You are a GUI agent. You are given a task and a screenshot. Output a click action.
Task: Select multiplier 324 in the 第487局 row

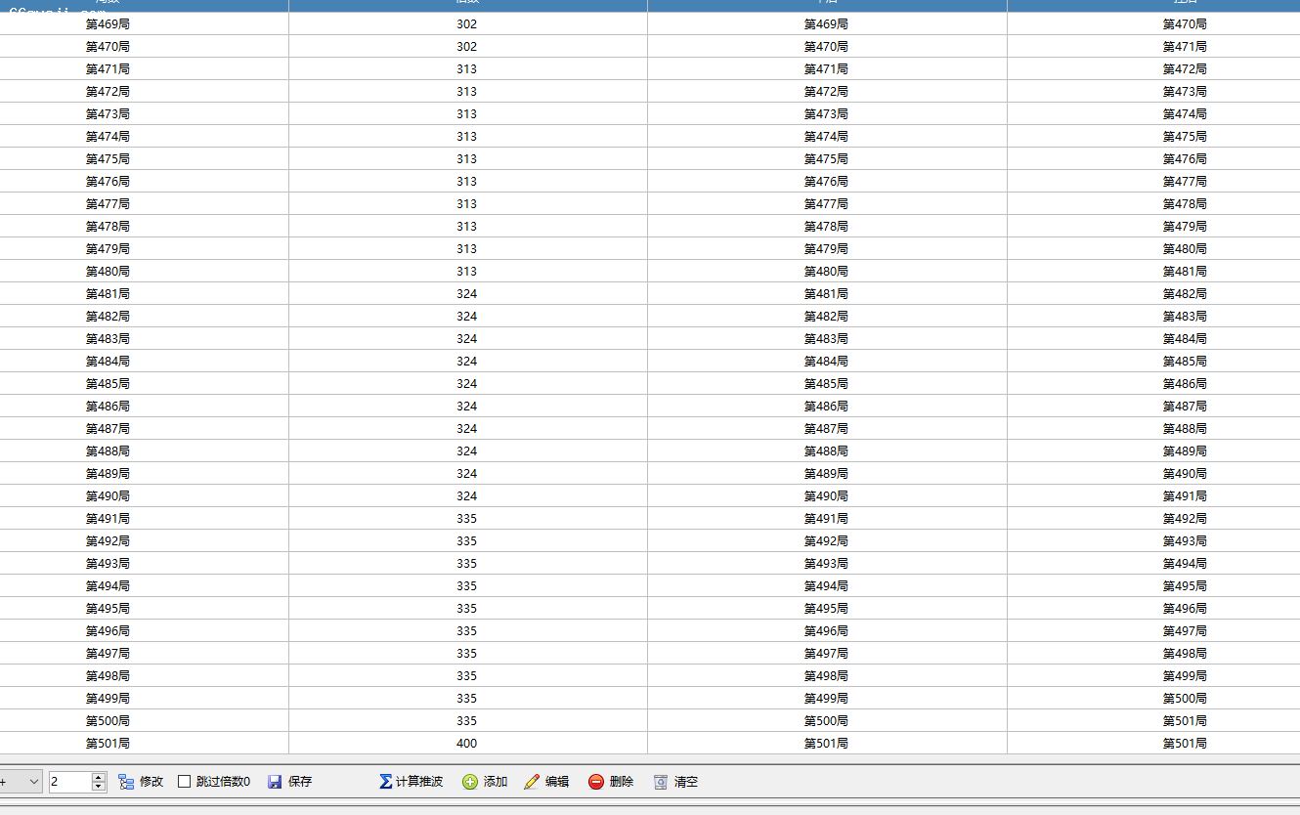[467, 429]
